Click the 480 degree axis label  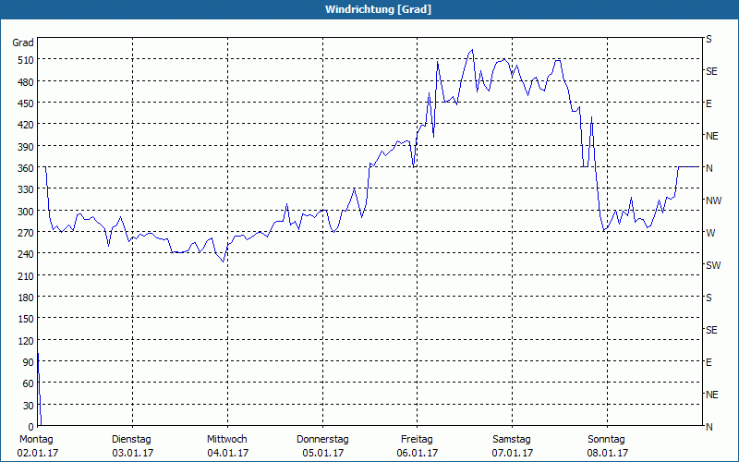pyautogui.click(x=26, y=81)
